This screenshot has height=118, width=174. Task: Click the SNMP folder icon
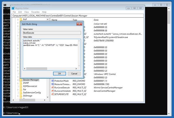(x=21, y=83)
